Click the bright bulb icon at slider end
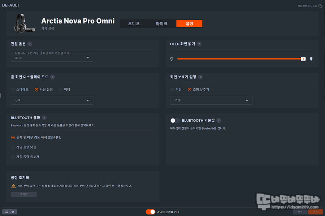Screen dimensions: 325x216 point(311,59)
